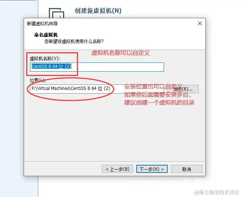Click the highlighted CentOS 8 64 位 (2) name text
Screen dimensions: 241x197
click(x=51, y=67)
